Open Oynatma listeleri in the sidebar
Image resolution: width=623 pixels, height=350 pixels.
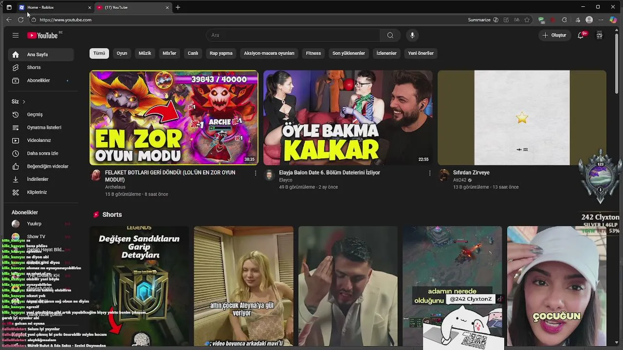coord(41,127)
